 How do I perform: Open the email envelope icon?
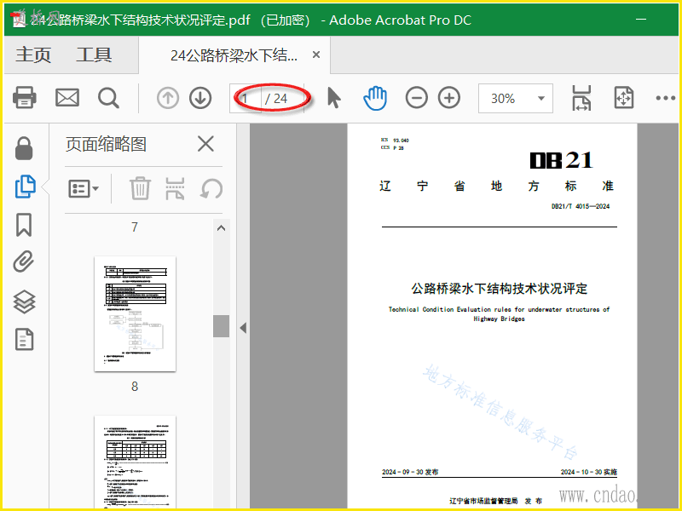67,98
